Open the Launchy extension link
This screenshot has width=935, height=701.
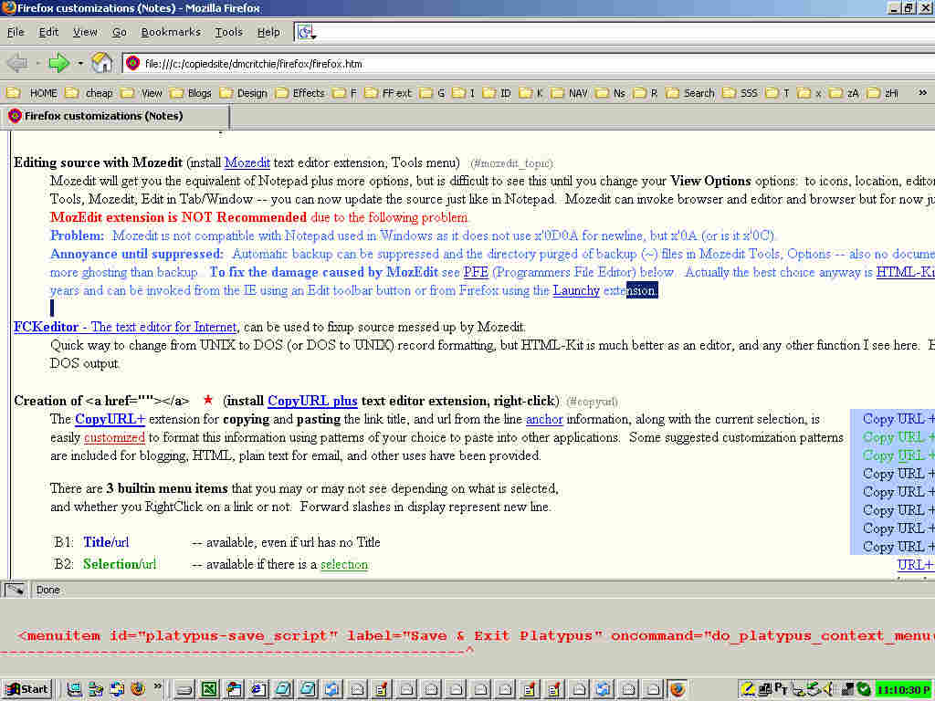click(x=576, y=291)
